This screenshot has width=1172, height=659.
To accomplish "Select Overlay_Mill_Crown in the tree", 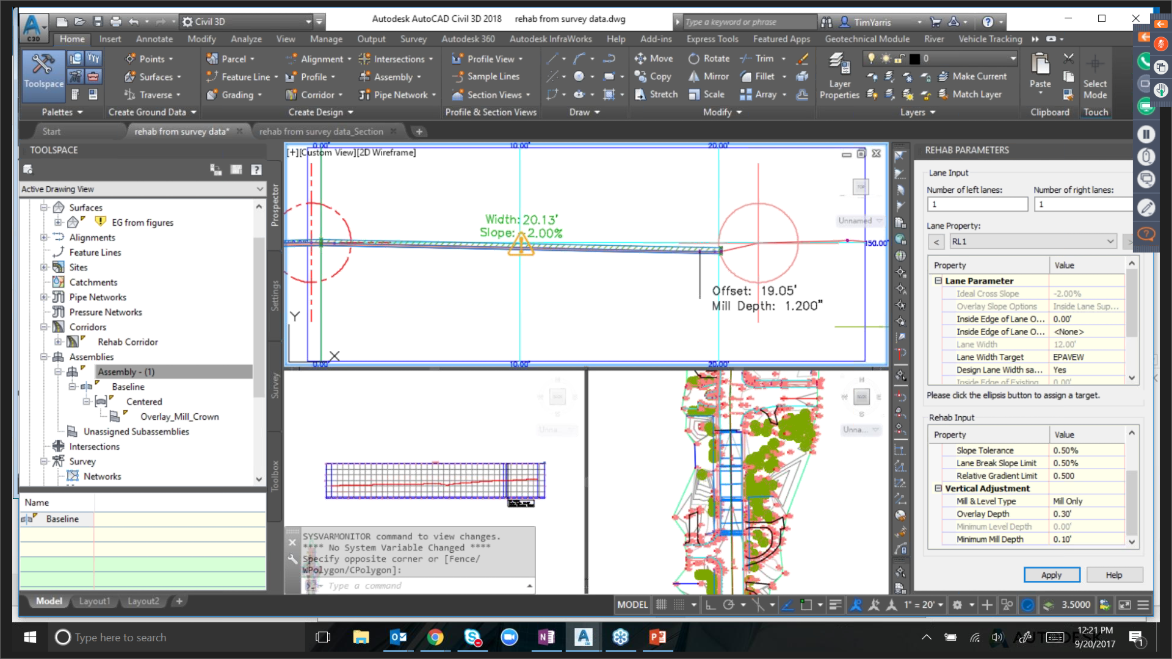I will (x=179, y=417).
